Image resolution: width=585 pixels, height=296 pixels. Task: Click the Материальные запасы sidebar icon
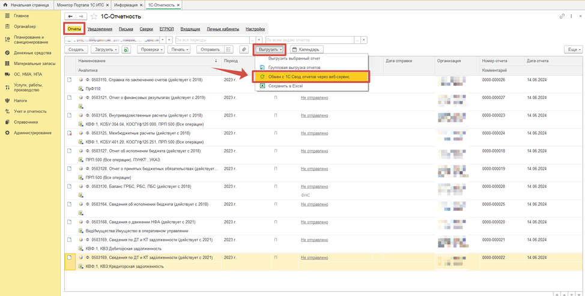pyautogui.click(x=7, y=64)
